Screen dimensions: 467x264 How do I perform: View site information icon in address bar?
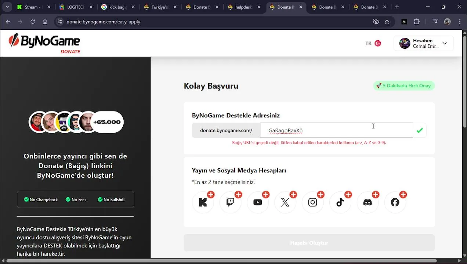[60, 22]
